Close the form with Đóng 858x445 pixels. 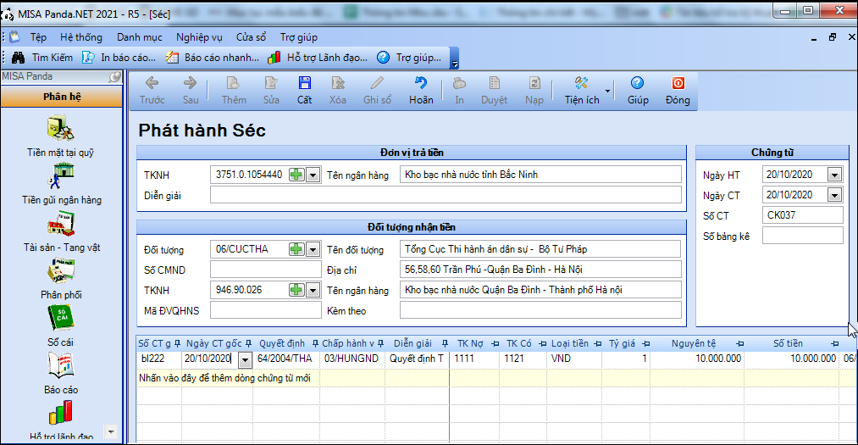678,91
